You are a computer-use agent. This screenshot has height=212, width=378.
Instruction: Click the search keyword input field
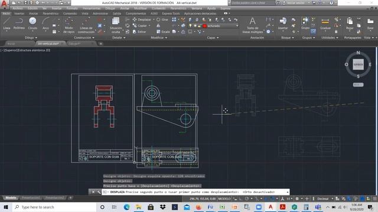point(253,2)
